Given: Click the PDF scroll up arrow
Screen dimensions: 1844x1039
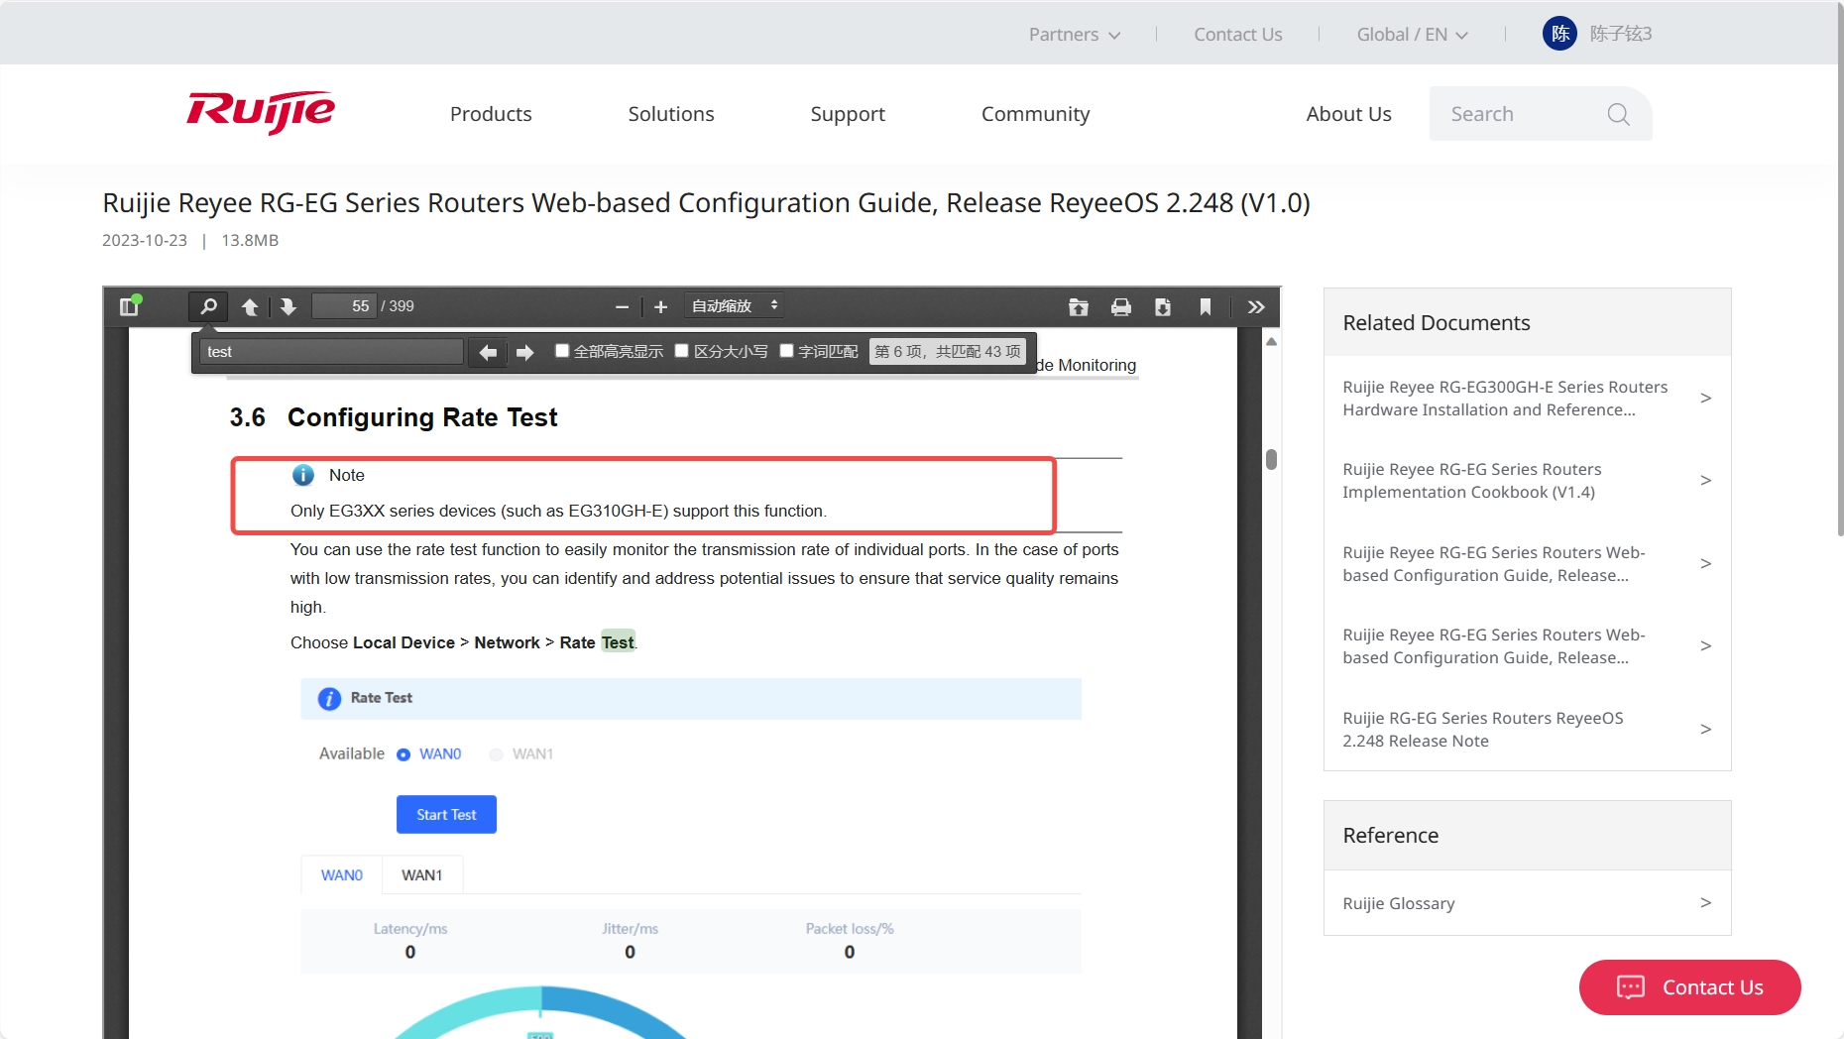Looking at the screenshot, I should (1271, 342).
